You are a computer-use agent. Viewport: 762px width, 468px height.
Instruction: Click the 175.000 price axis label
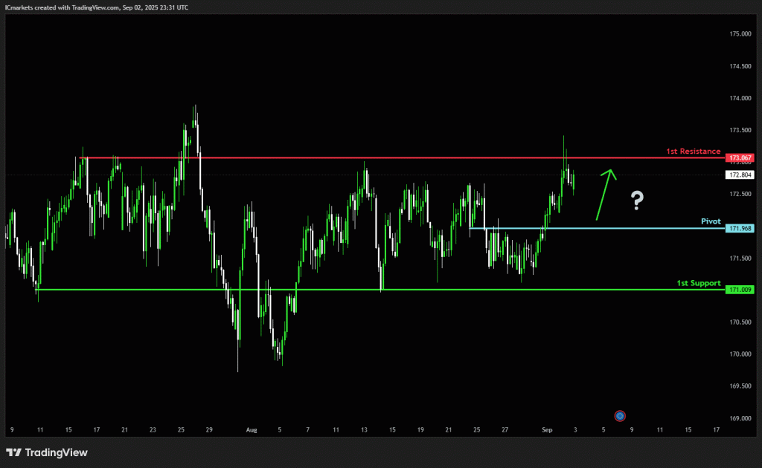[x=740, y=34]
